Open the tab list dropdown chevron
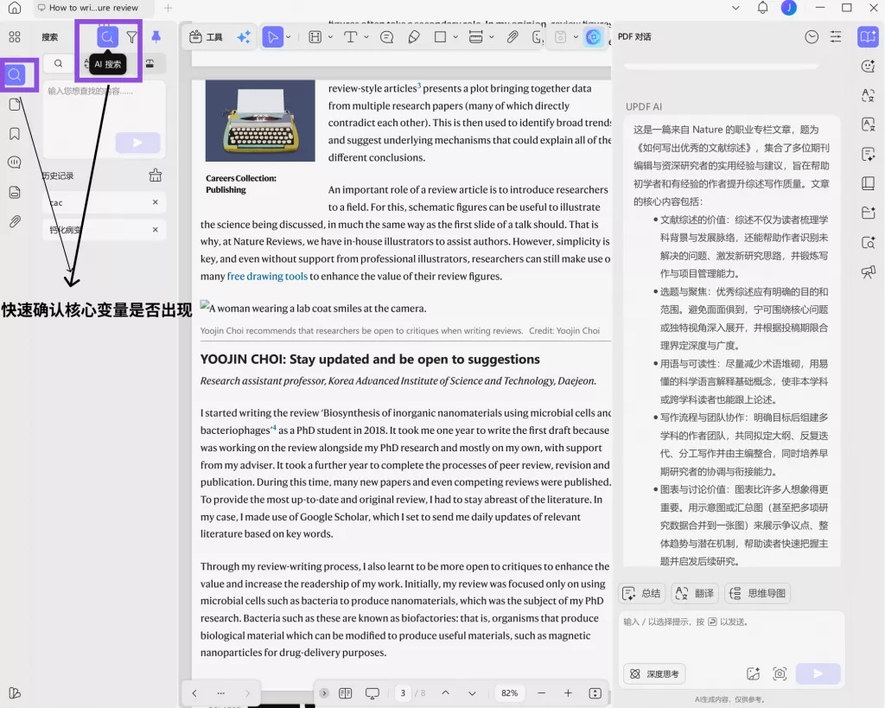This screenshot has height=708, width=885. point(735,8)
